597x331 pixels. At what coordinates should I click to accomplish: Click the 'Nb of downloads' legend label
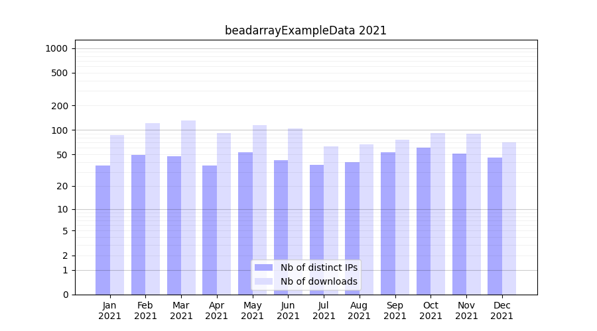point(318,281)
